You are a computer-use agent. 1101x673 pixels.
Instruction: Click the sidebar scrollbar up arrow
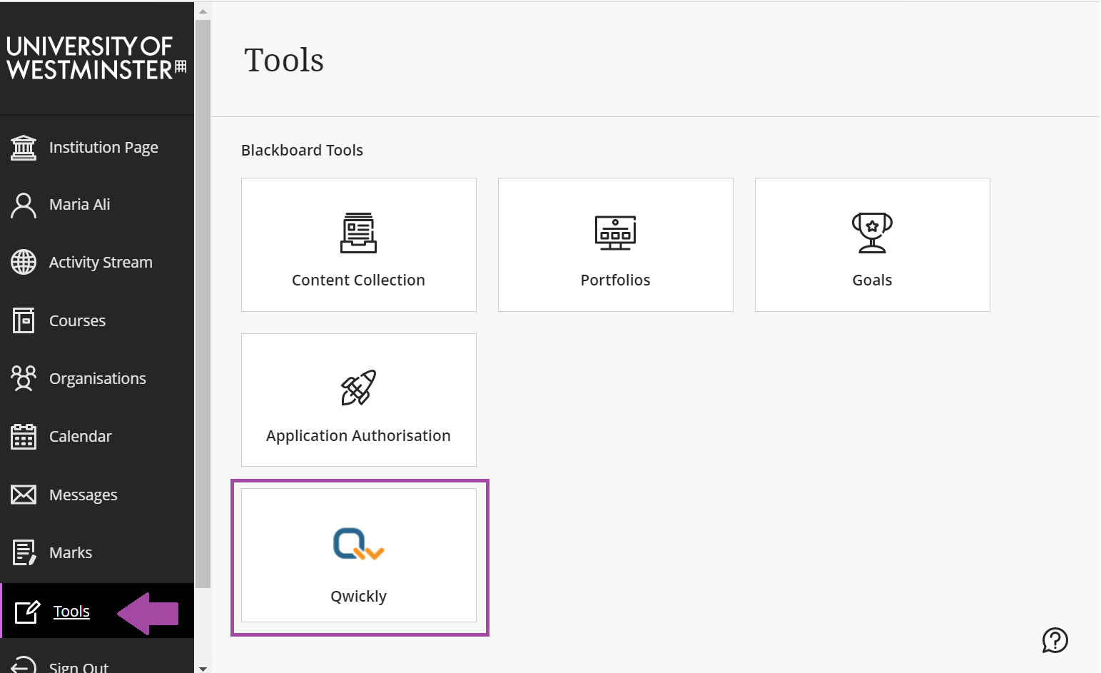pyautogui.click(x=203, y=11)
